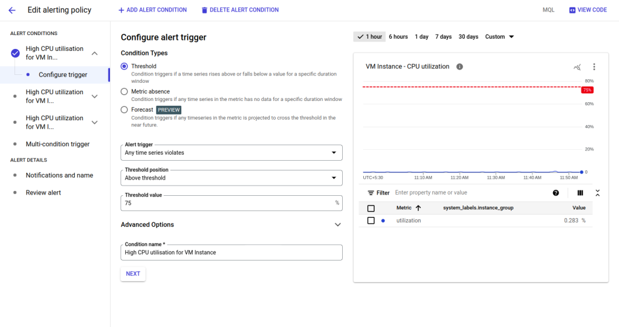Open the column display options icon
The height and width of the screenshot is (327, 619).
[x=580, y=193]
